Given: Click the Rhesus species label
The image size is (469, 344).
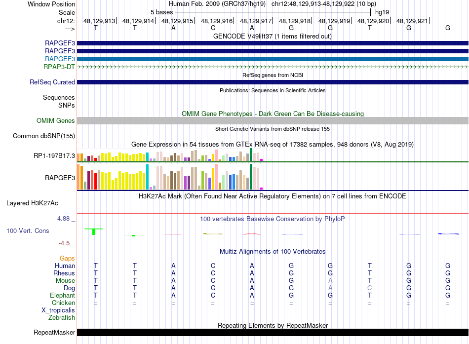Looking at the screenshot, I should click(x=64, y=273).
